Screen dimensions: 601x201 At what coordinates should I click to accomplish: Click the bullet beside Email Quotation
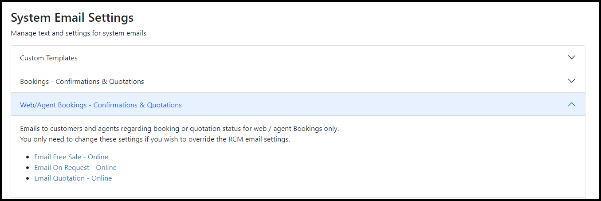click(28, 178)
